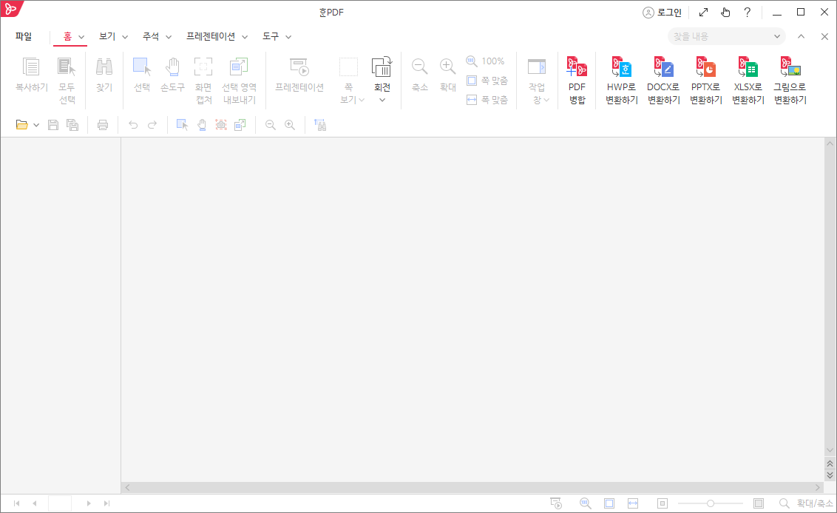Open the 주석 menu tab
This screenshot has width=837, height=513.
point(151,36)
